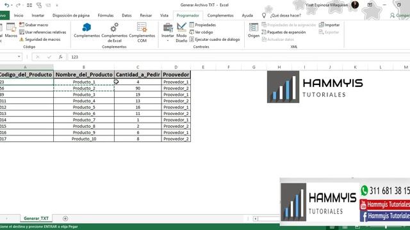Expand the Name Box dropdown arrow

(x=19, y=57)
